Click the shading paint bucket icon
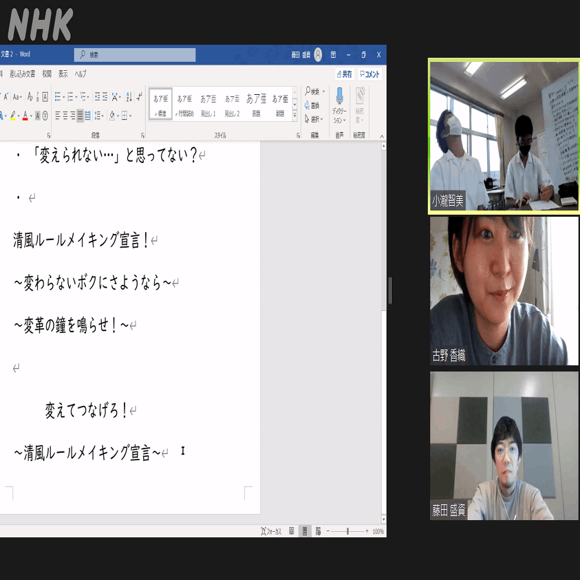Image resolution: width=580 pixels, height=580 pixels. [112, 116]
